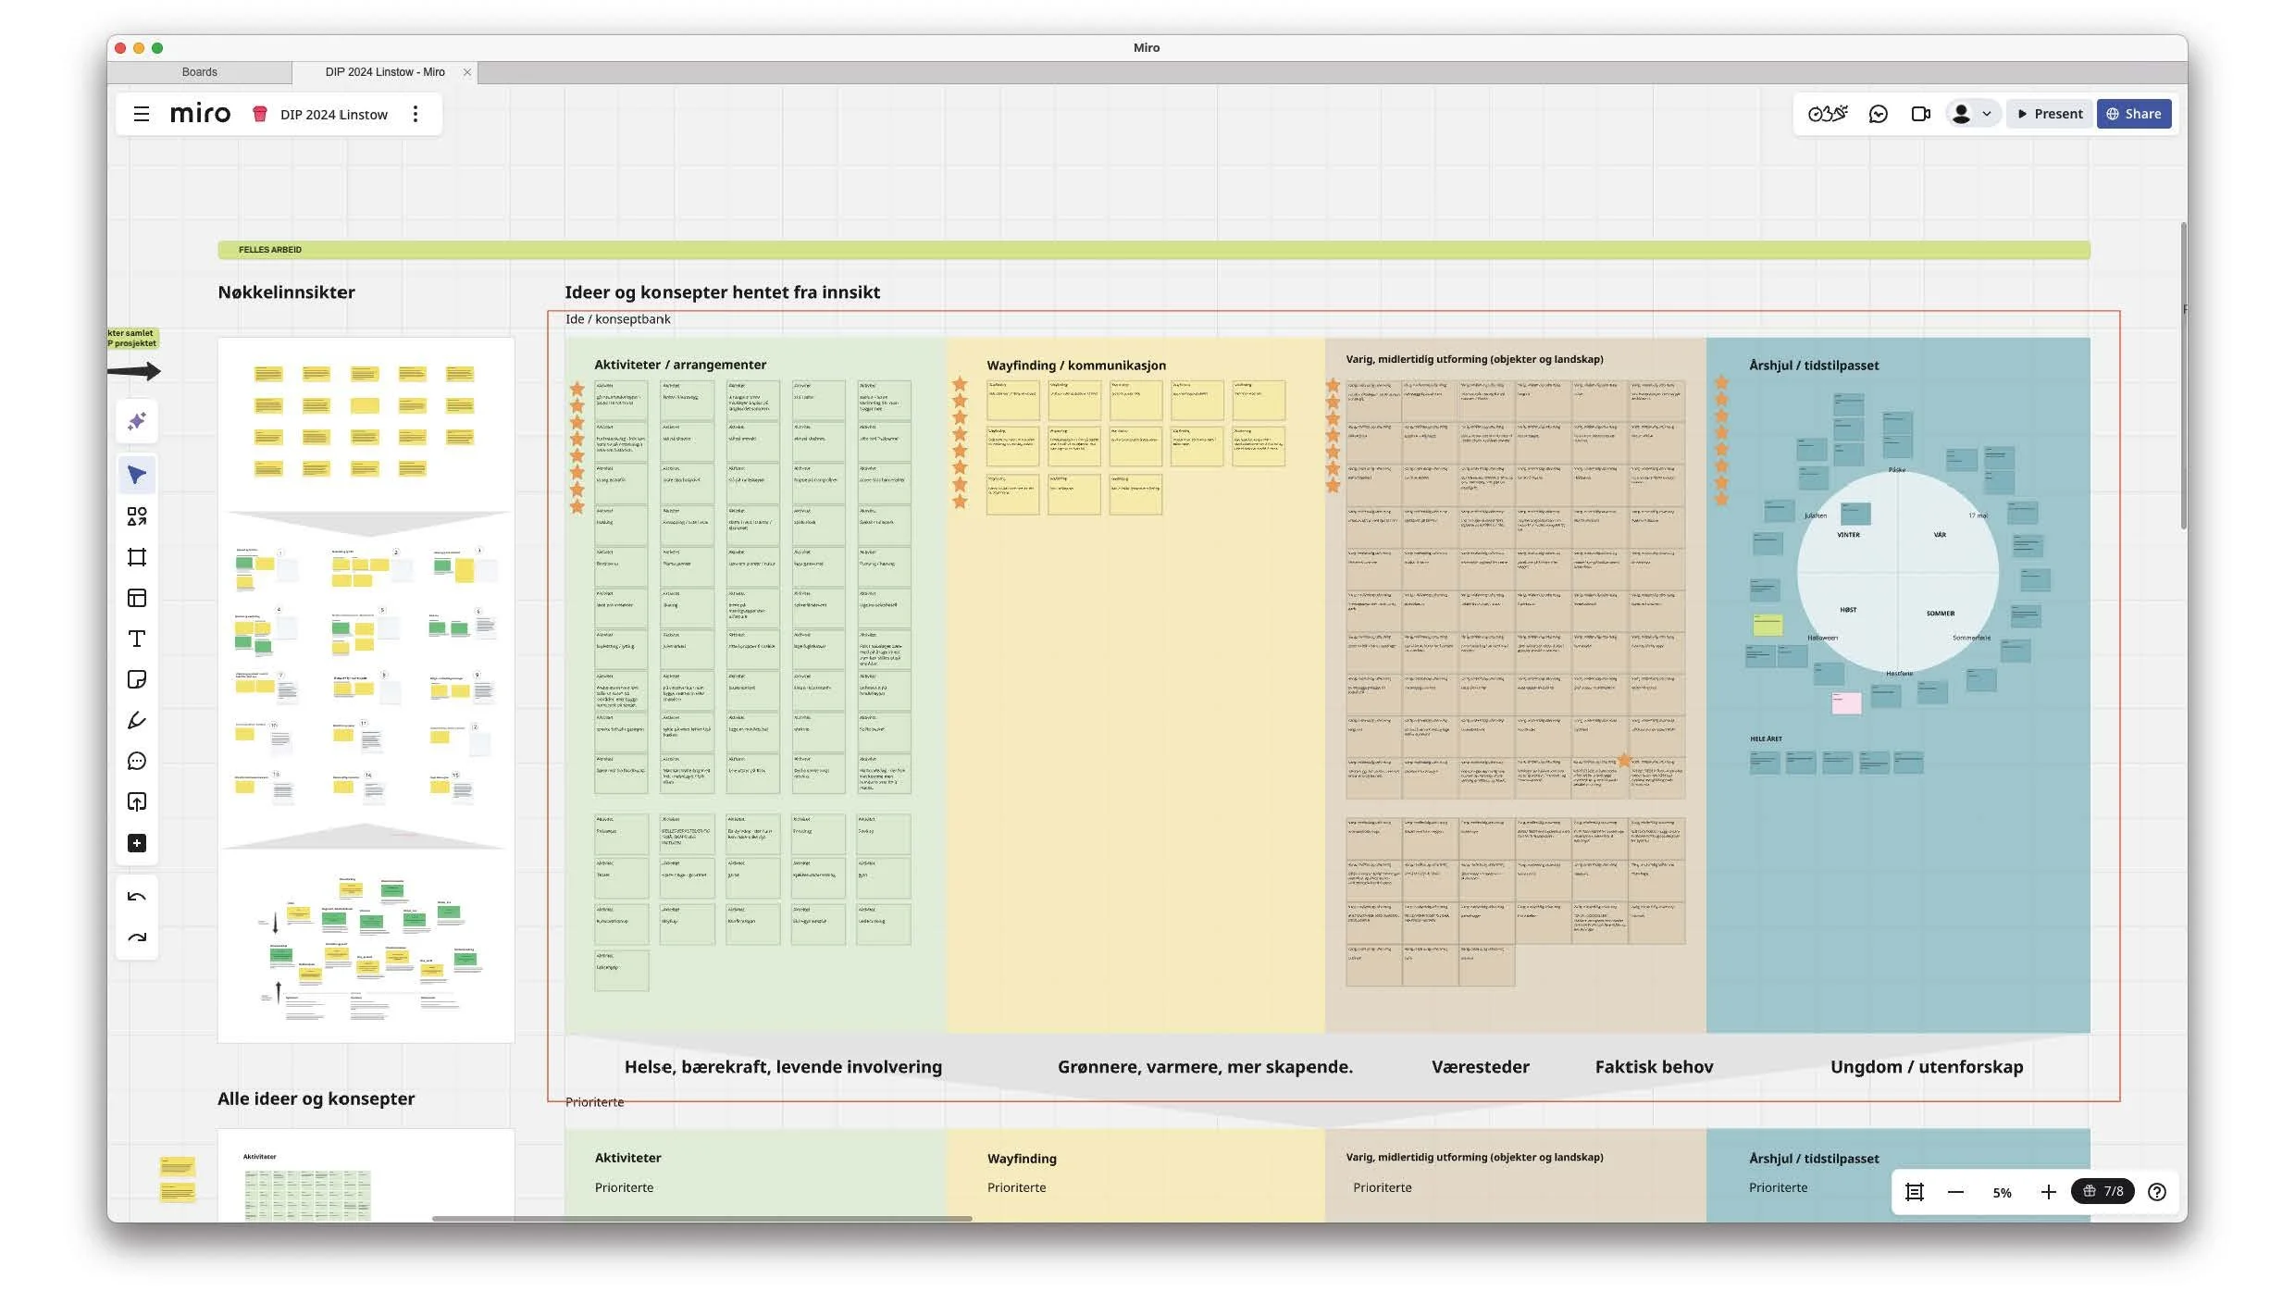
Task: Select the Miro AI sparkle tool
Action: (x=137, y=422)
